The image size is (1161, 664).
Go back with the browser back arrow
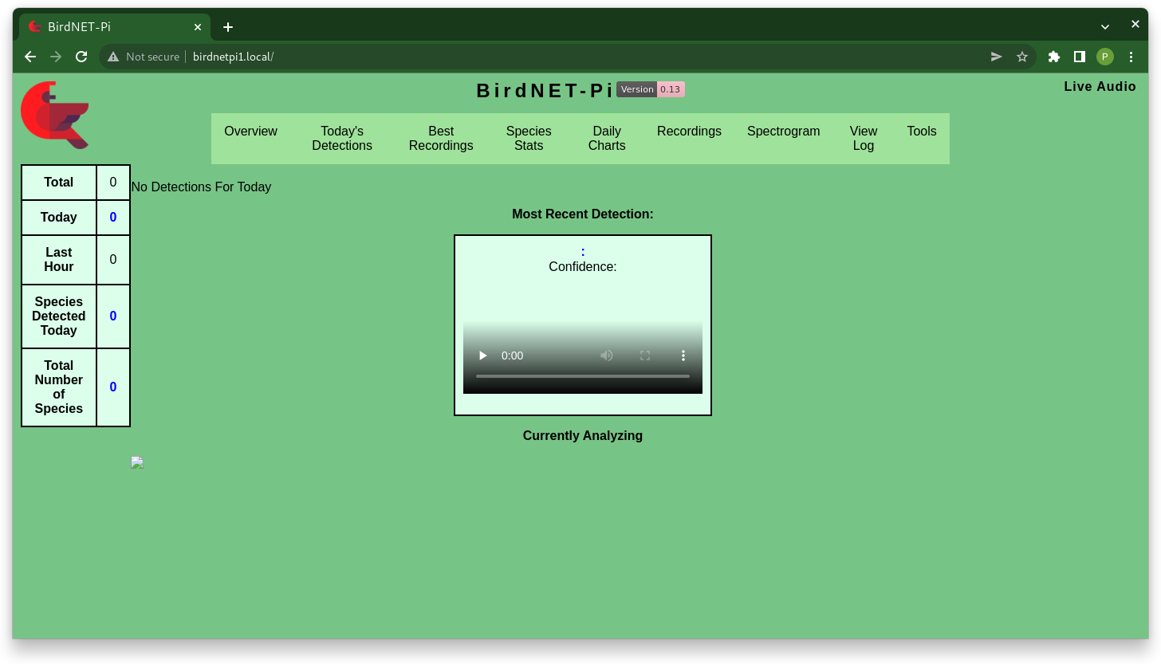click(x=30, y=57)
